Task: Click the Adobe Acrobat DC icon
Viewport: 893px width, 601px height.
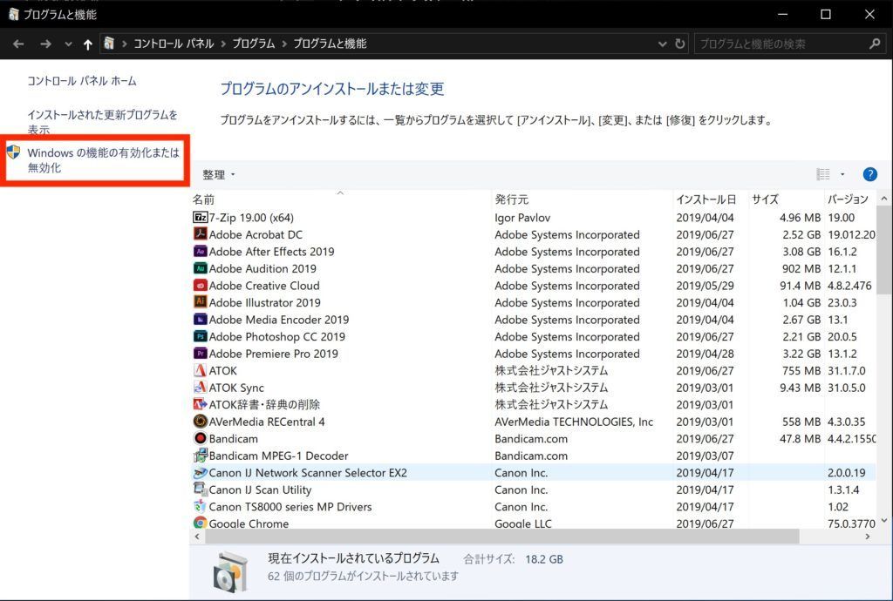Action: 200,234
